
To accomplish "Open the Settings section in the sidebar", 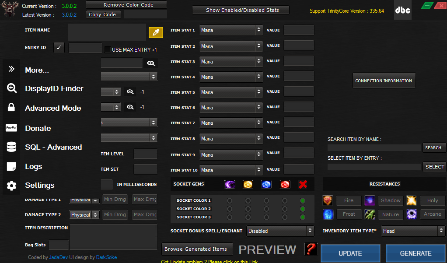I will pos(39,185).
